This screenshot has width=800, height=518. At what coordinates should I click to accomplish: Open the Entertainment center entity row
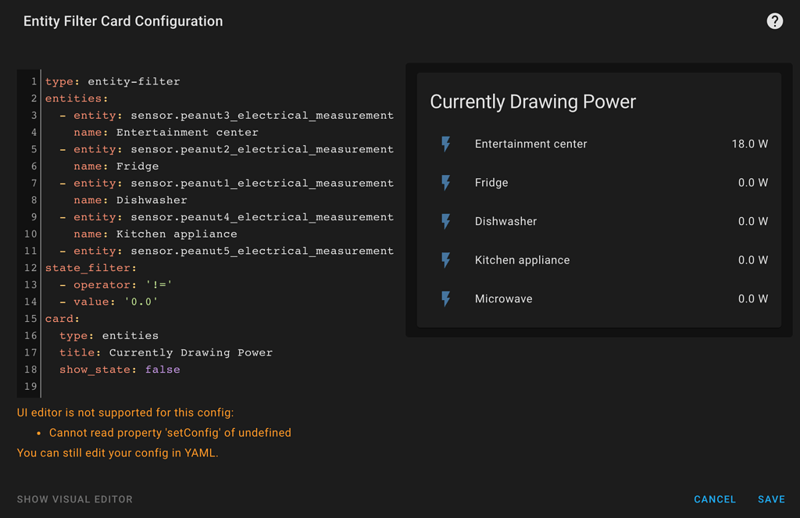coord(530,144)
